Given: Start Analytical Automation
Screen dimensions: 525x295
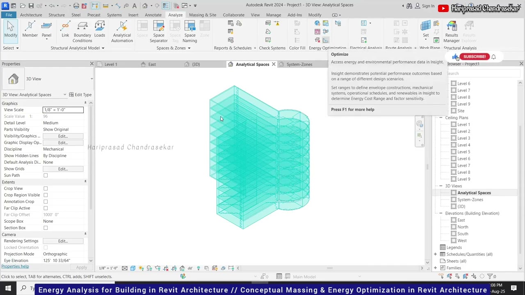Looking at the screenshot, I should point(122,32).
